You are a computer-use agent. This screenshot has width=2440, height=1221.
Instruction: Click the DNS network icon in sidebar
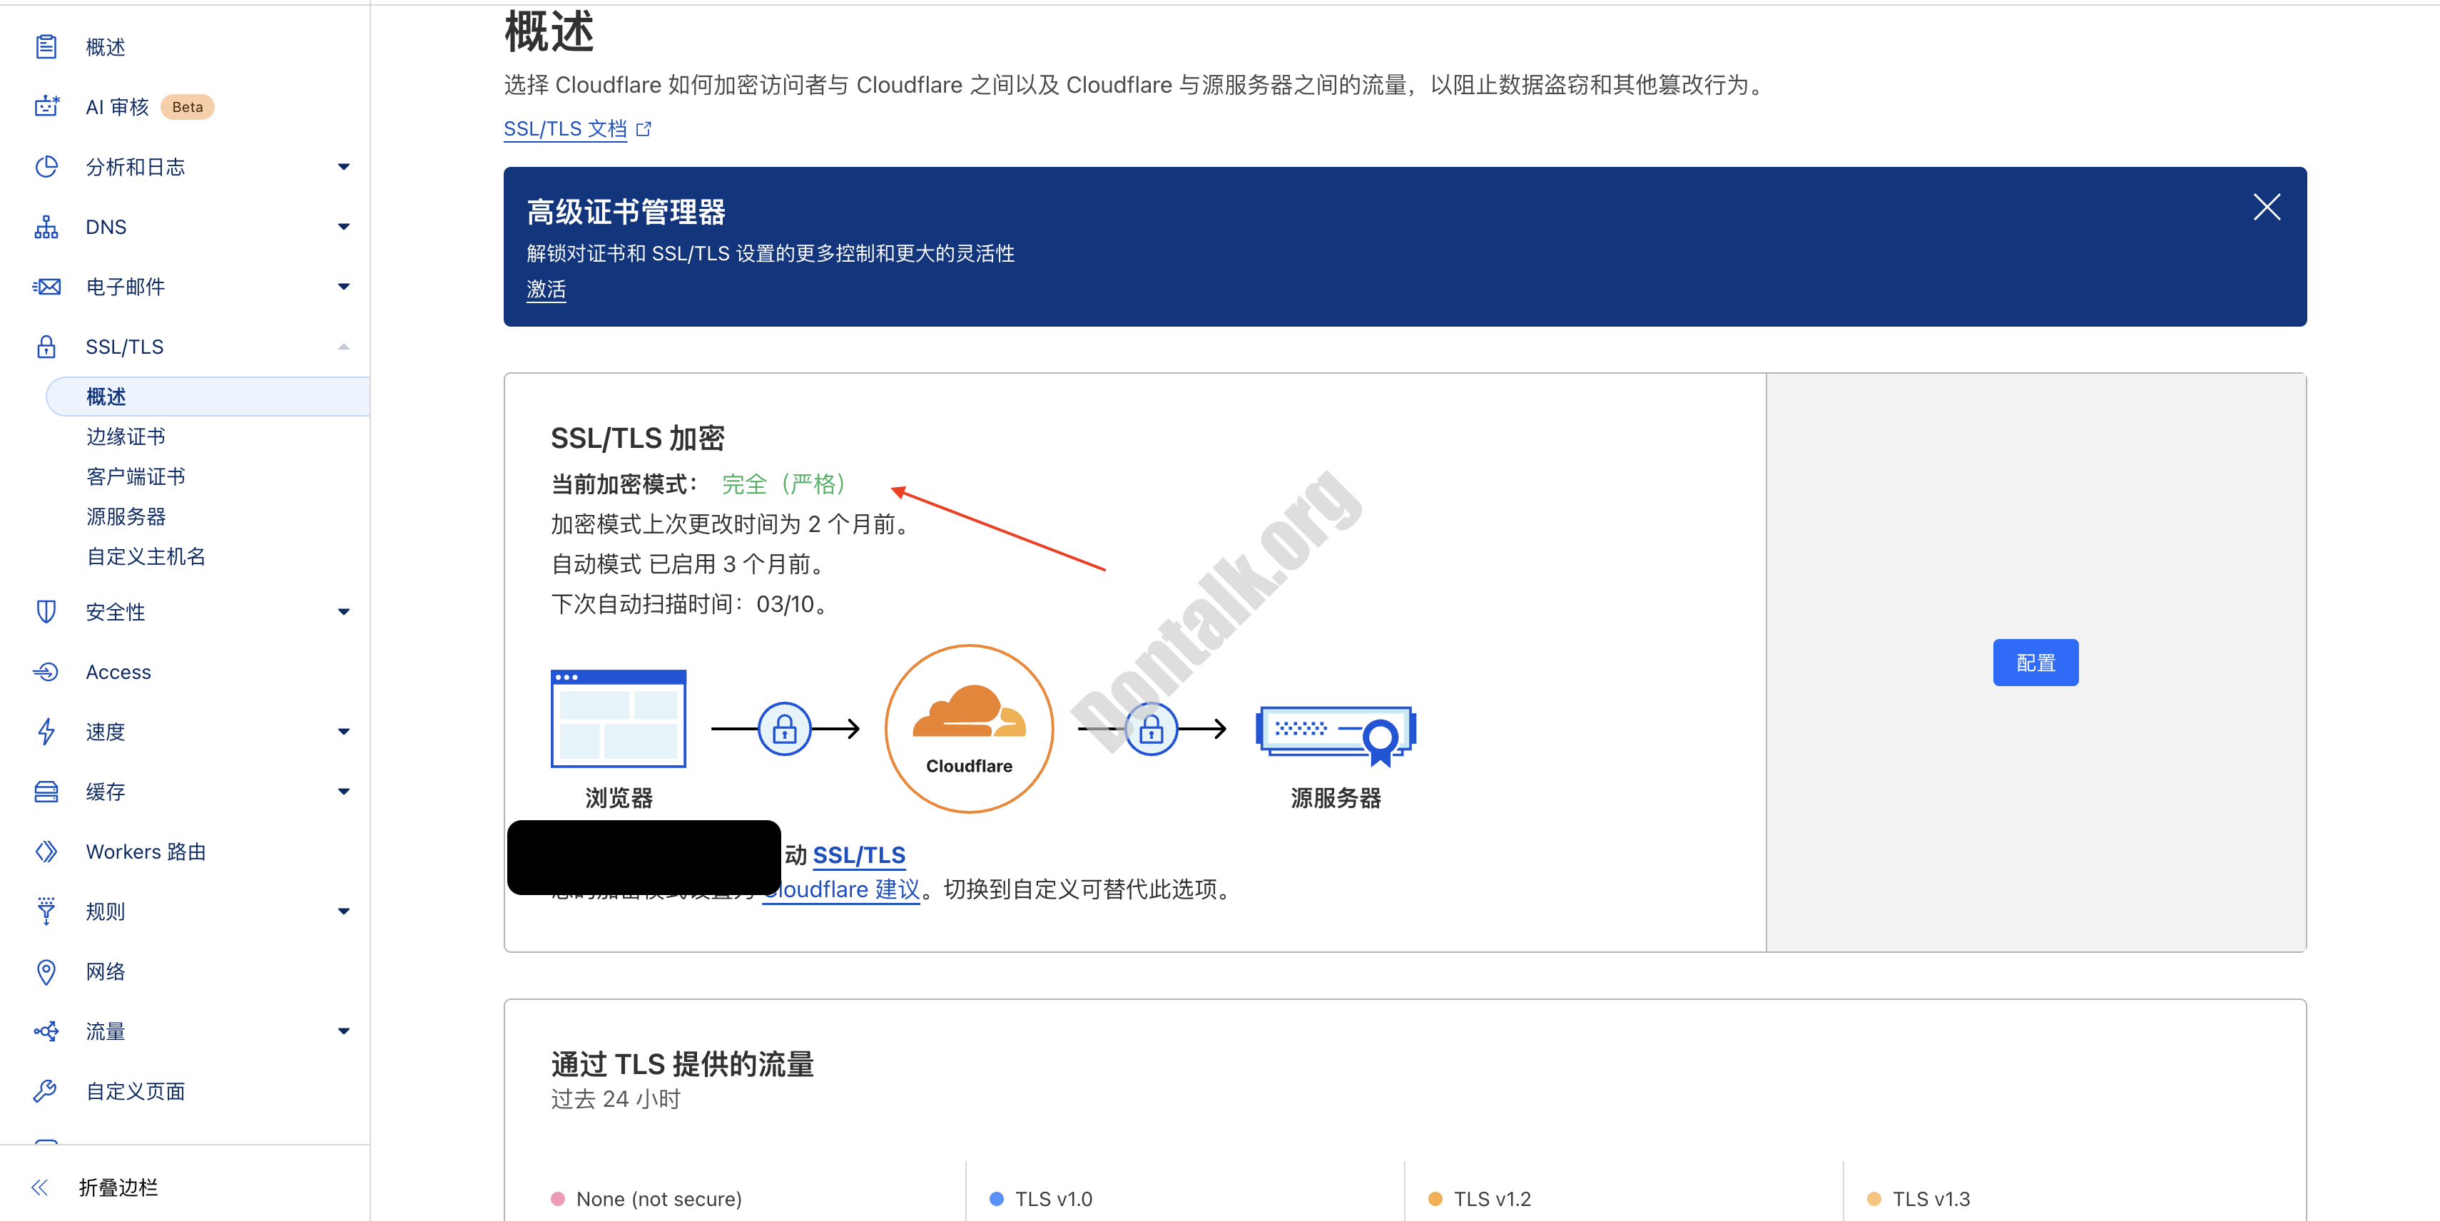[x=46, y=228]
